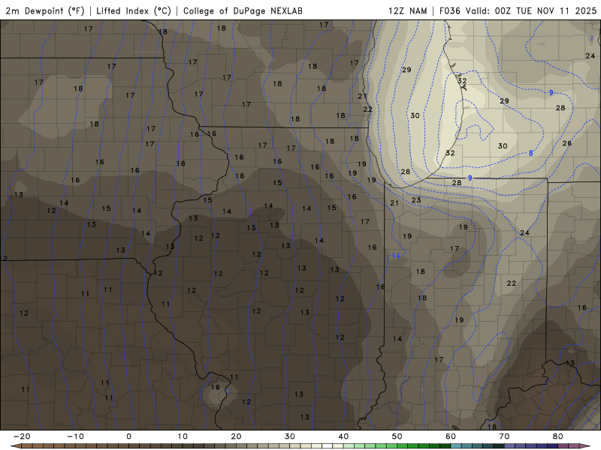
Task: Select the "College of DuPage NEXLAB" label
Action: pyautogui.click(x=243, y=10)
